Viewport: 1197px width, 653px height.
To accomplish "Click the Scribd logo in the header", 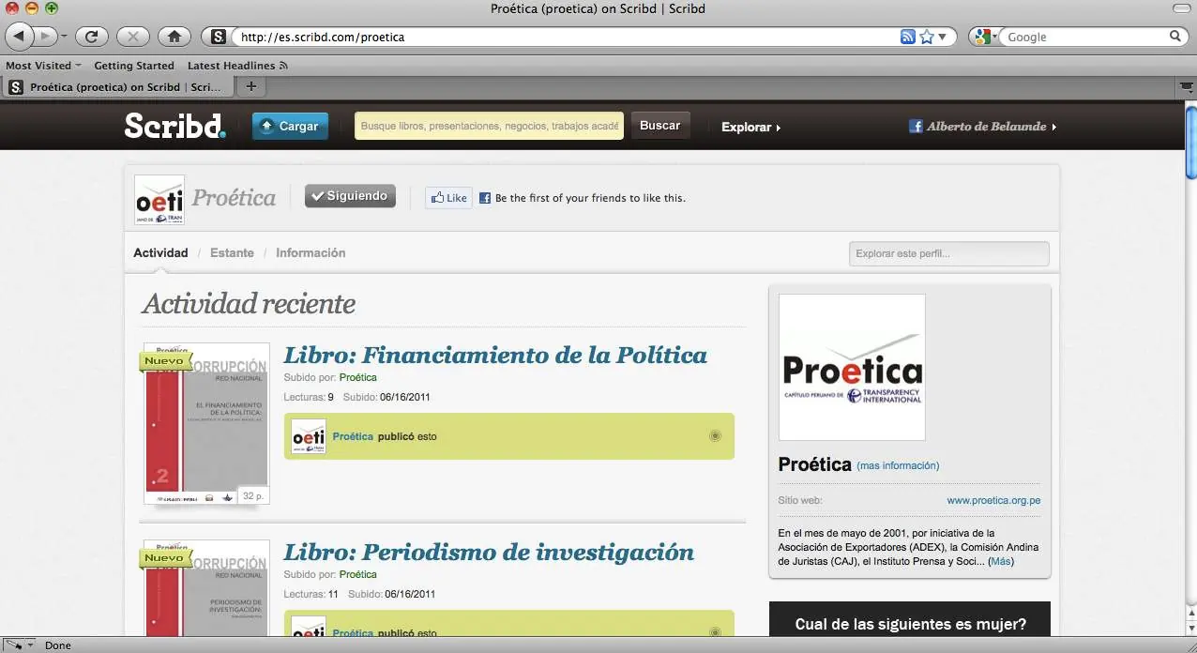I will [x=174, y=126].
